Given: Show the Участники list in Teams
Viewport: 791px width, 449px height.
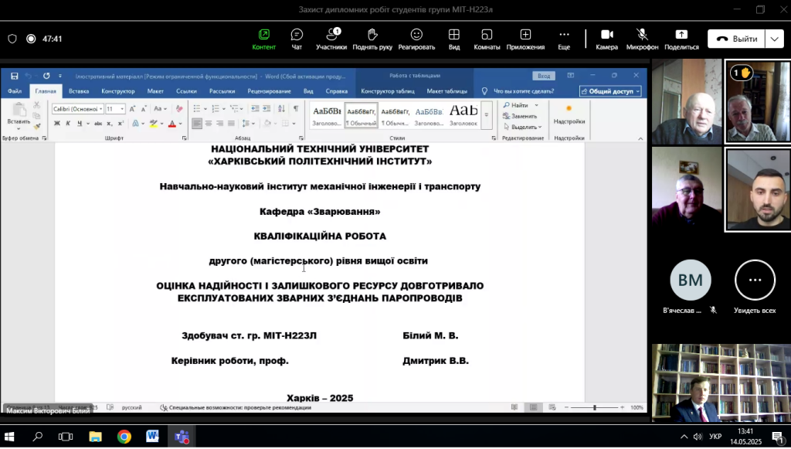Looking at the screenshot, I should pos(331,39).
